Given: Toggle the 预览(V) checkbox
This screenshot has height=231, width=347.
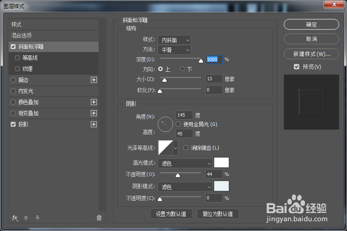Looking at the screenshot, I should (x=296, y=67).
